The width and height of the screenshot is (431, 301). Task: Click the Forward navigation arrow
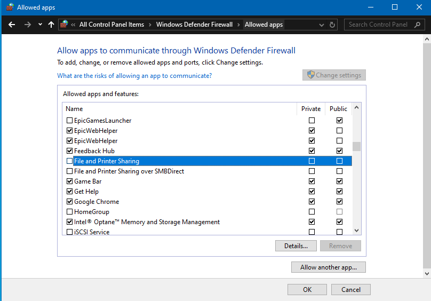28,25
